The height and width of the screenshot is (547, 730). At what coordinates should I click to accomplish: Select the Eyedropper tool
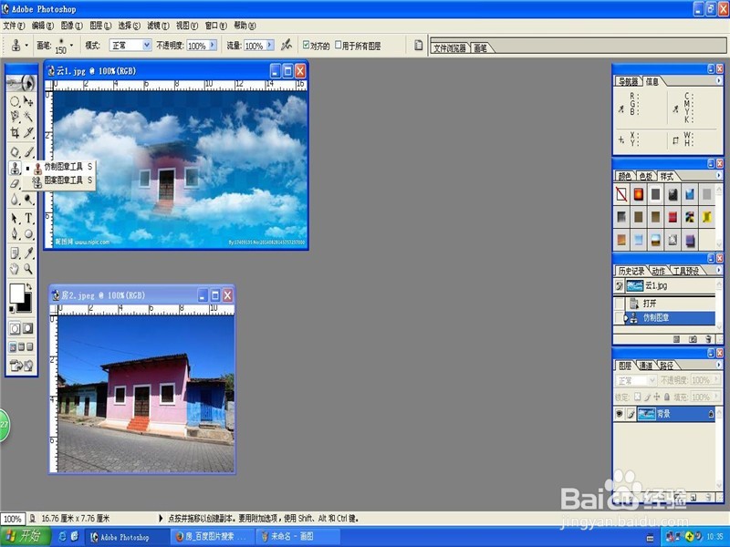tap(28, 253)
